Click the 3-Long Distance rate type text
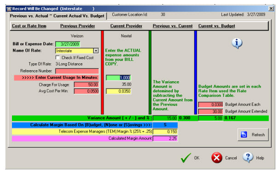Screen dimensions: 279x174 tap(69, 64)
